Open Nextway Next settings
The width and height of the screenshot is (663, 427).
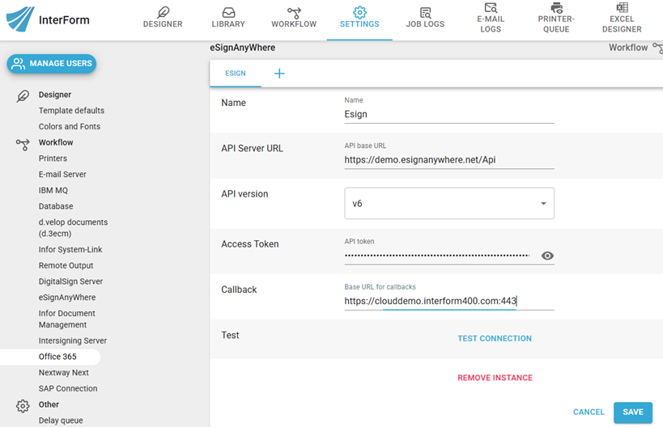coord(64,373)
